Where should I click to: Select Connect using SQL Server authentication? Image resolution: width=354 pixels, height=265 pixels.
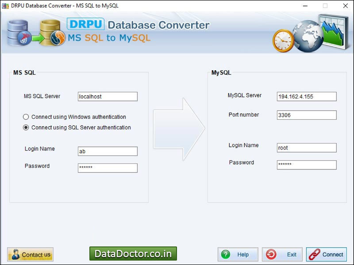[26, 127]
